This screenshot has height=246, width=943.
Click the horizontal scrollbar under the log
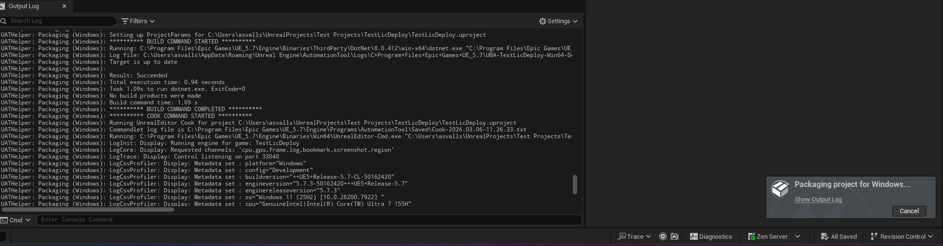87,210
